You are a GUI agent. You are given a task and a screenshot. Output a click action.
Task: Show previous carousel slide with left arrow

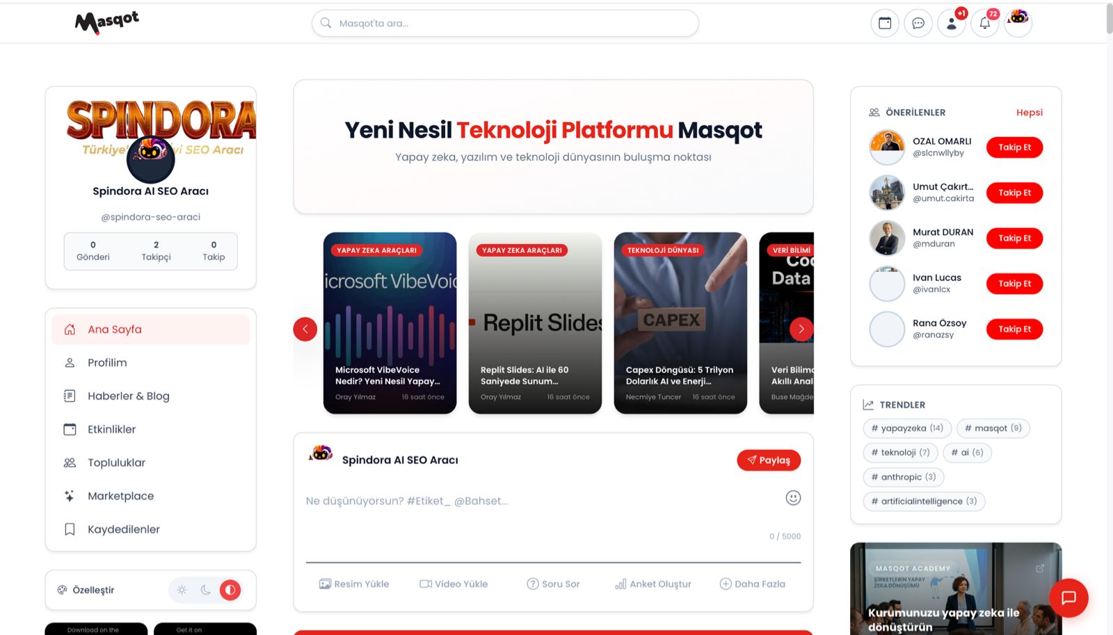coord(305,329)
